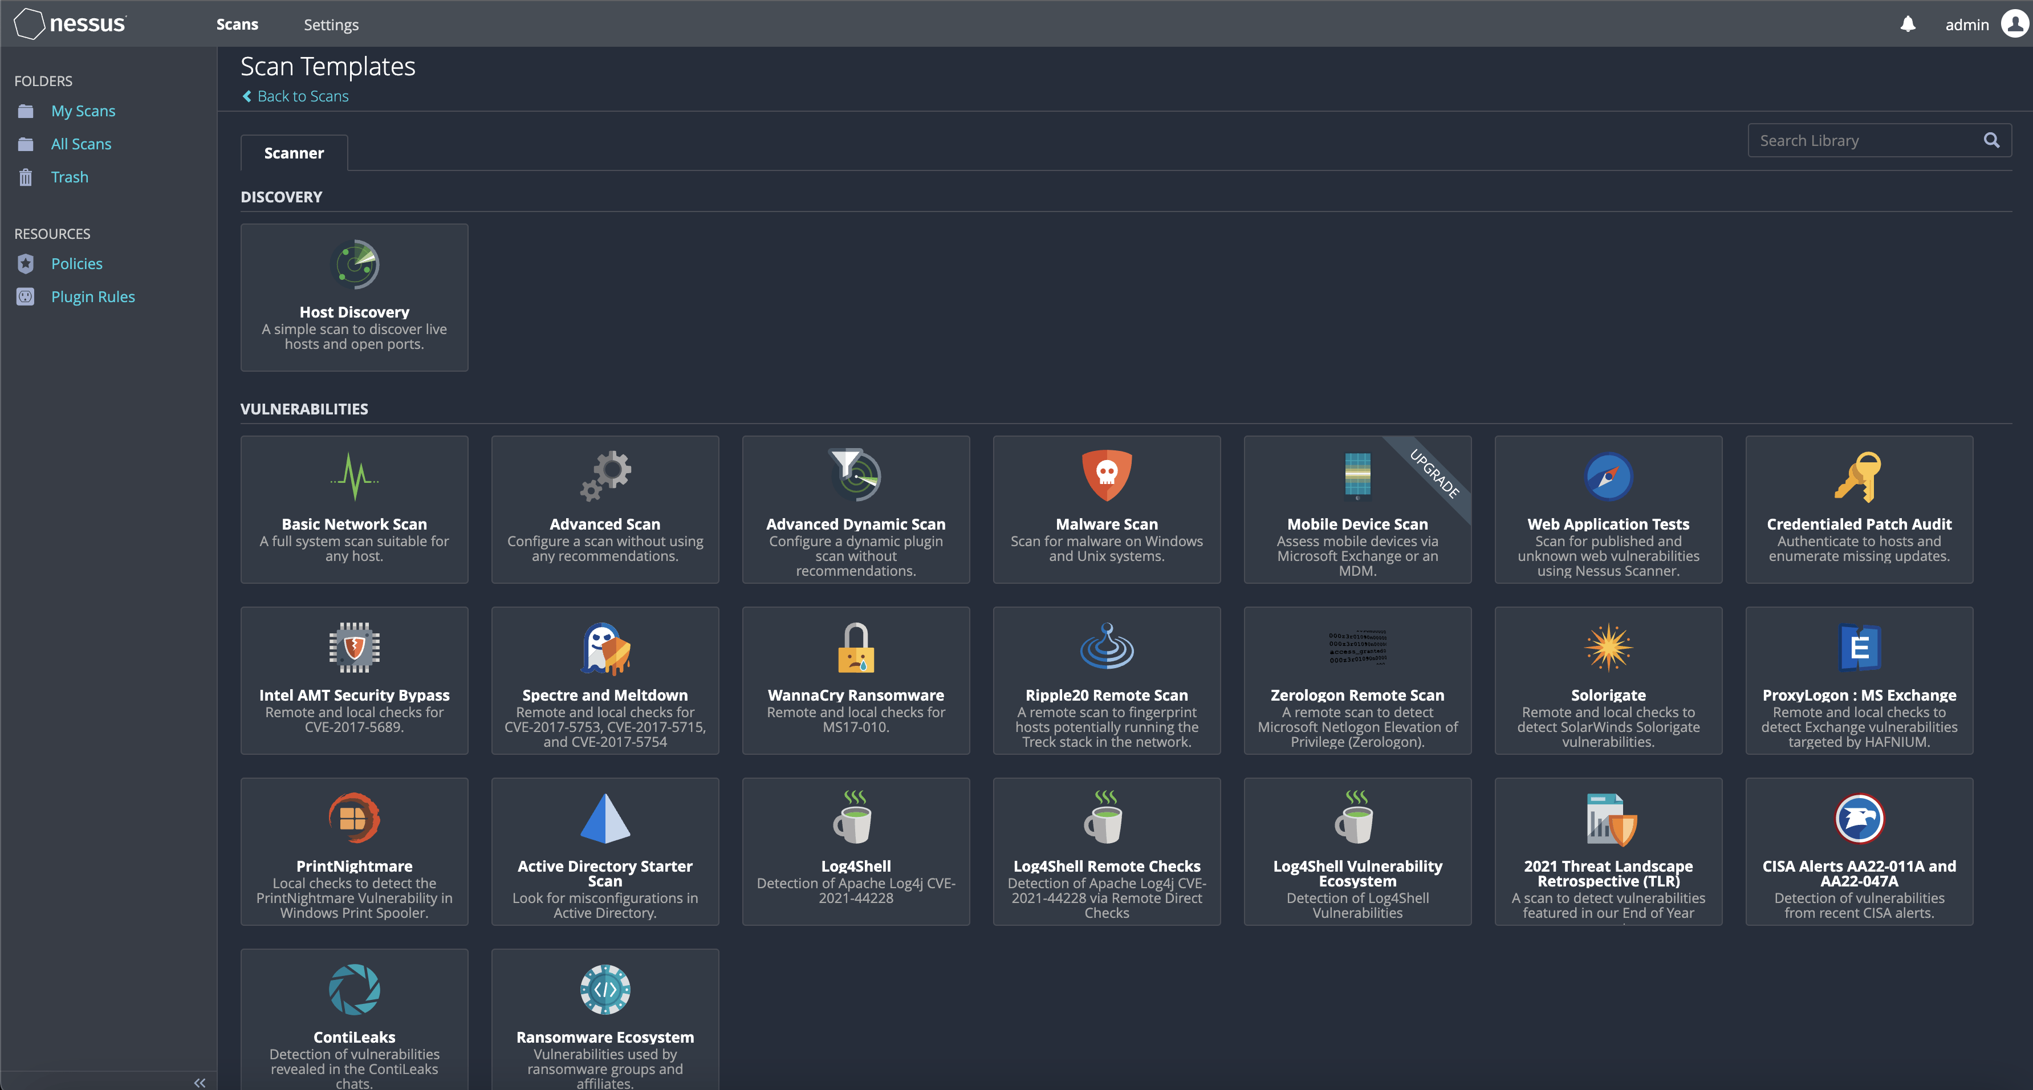
Task: Select the Ripple20 Remote Scan ripple icon
Action: [x=1107, y=646]
